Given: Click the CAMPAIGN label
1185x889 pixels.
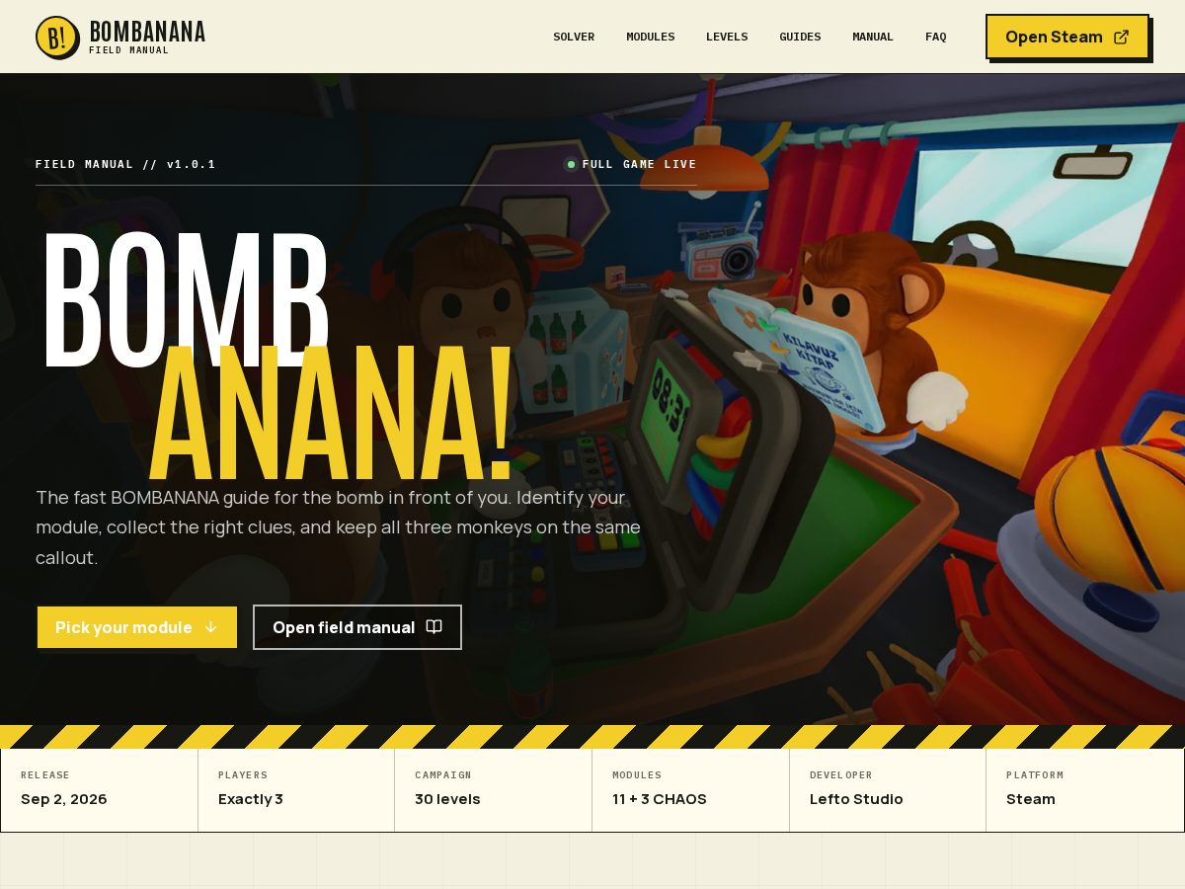Looking at the screenshot, I should pyautogui.click(x=443, y=775).
